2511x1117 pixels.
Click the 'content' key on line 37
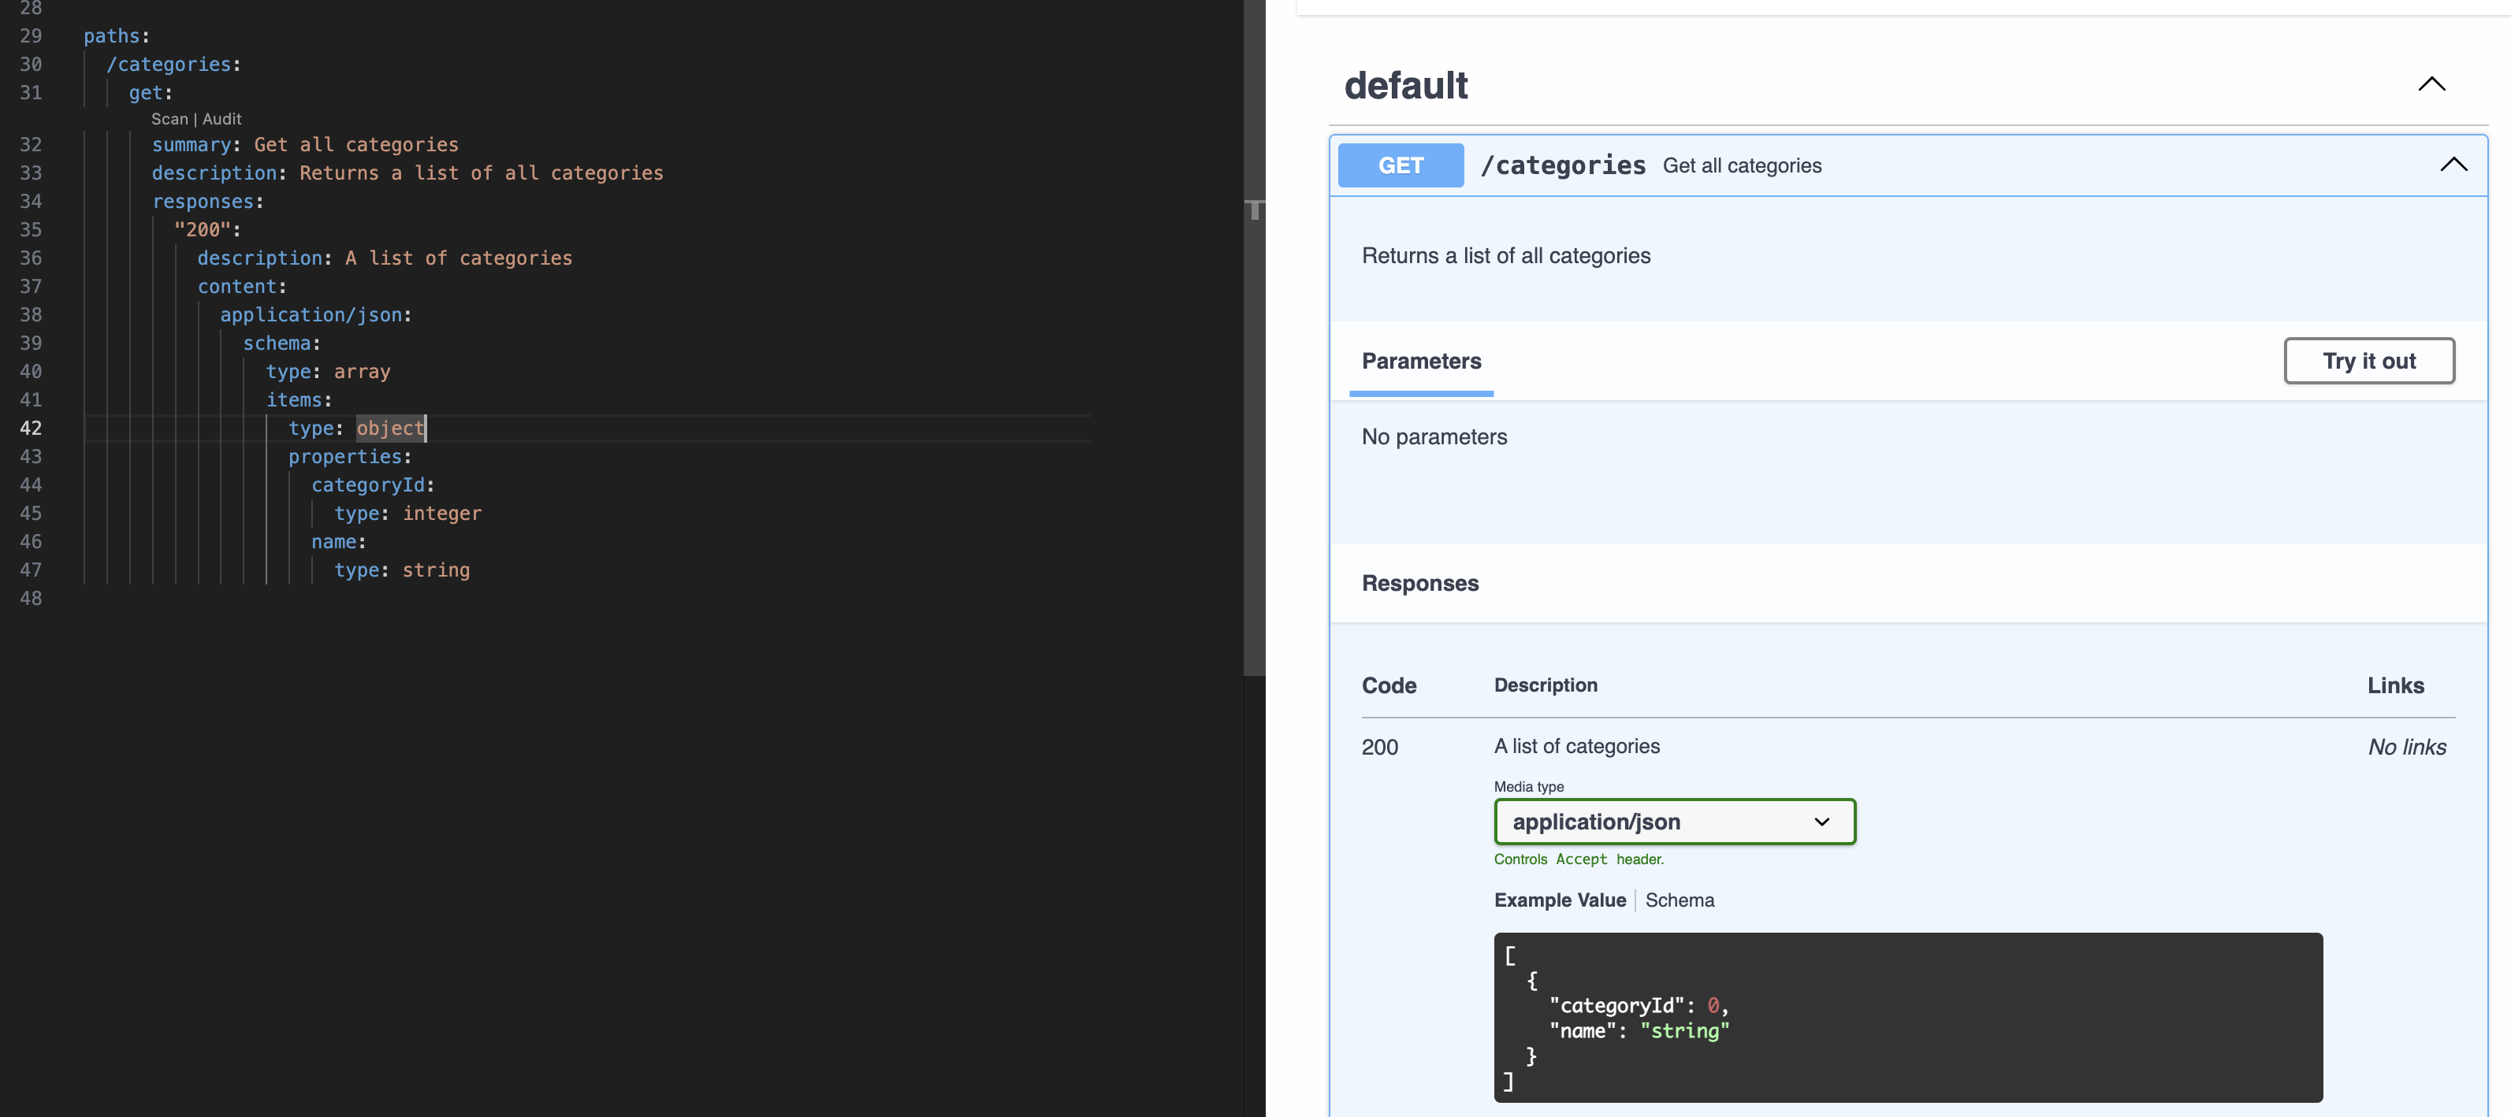(237, 286)
